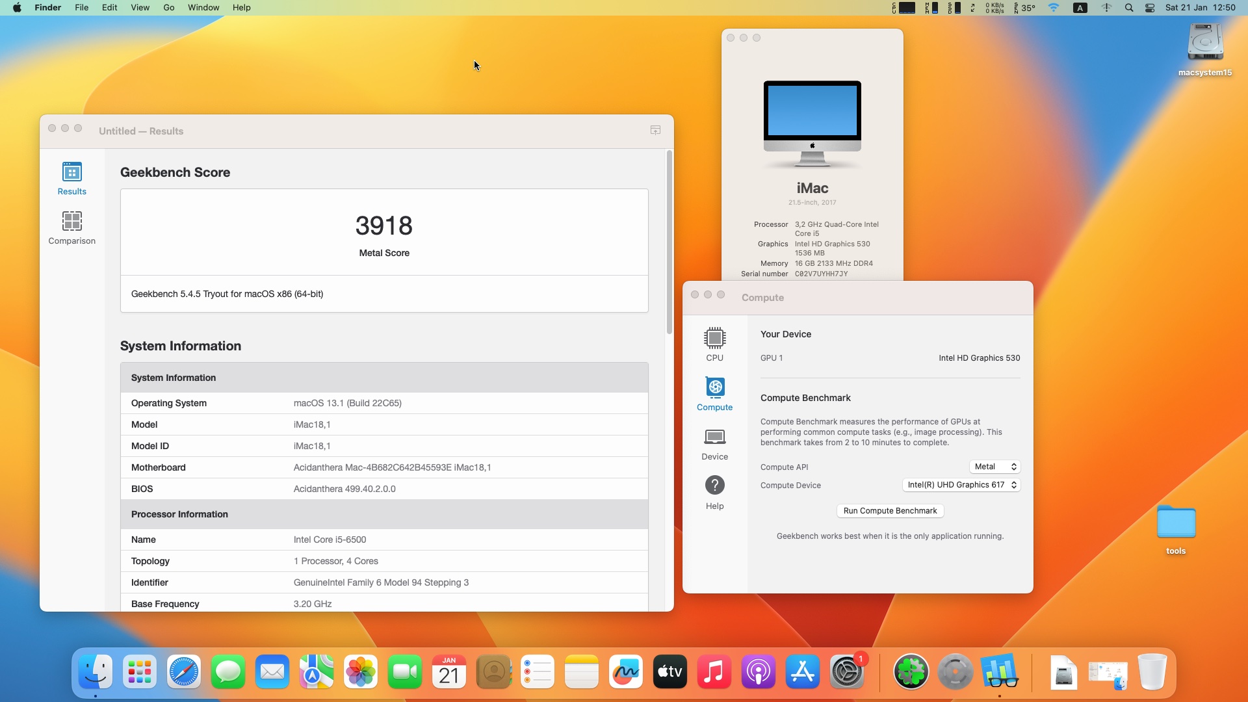This screenshot has height=702, width=1248.
Task: Open the tools folder on desktop
Action: click(x=1176, y=530)
